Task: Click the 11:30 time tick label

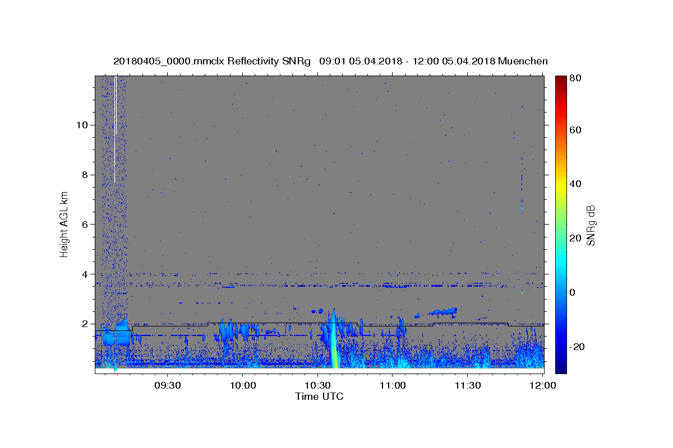Action: pos(467,385)
